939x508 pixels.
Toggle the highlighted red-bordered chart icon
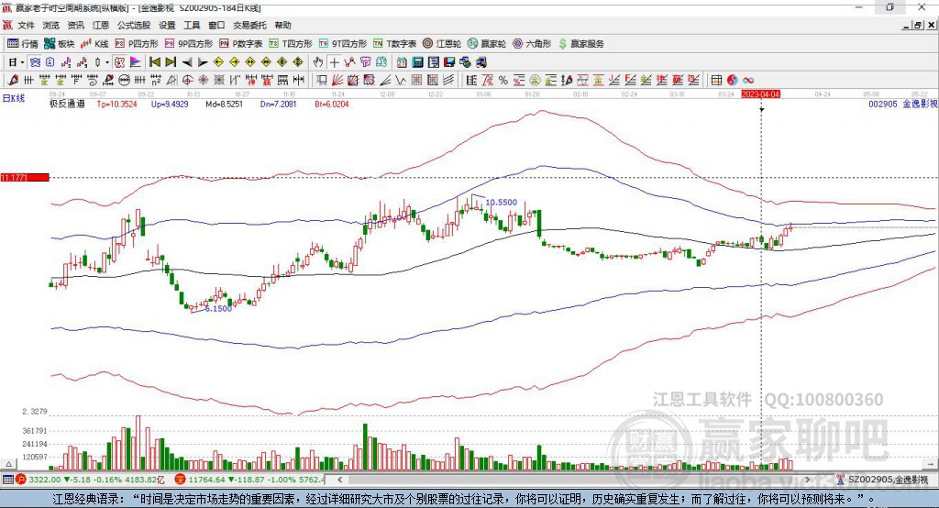coord(119,62)
